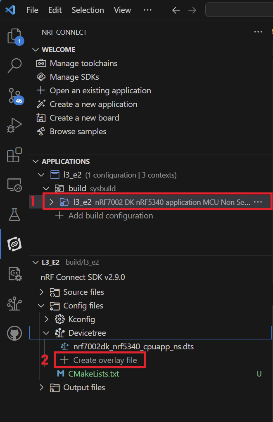
Task: Open the Extensions view
Action: pyautogui.click(x=14, y=155)
